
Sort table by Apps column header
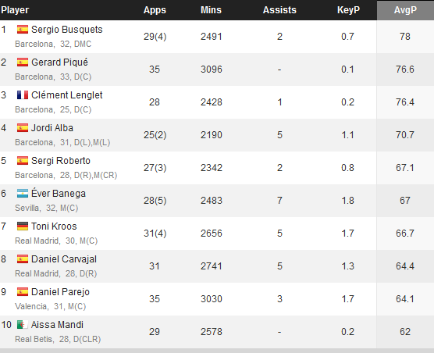(x=155, y=10)
